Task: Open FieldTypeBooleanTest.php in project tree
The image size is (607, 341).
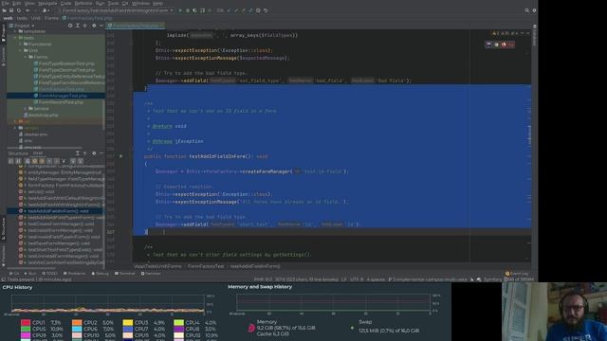Action: coord(66,63)
